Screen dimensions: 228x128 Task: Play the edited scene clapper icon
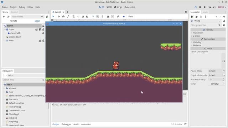pos(210,7)
